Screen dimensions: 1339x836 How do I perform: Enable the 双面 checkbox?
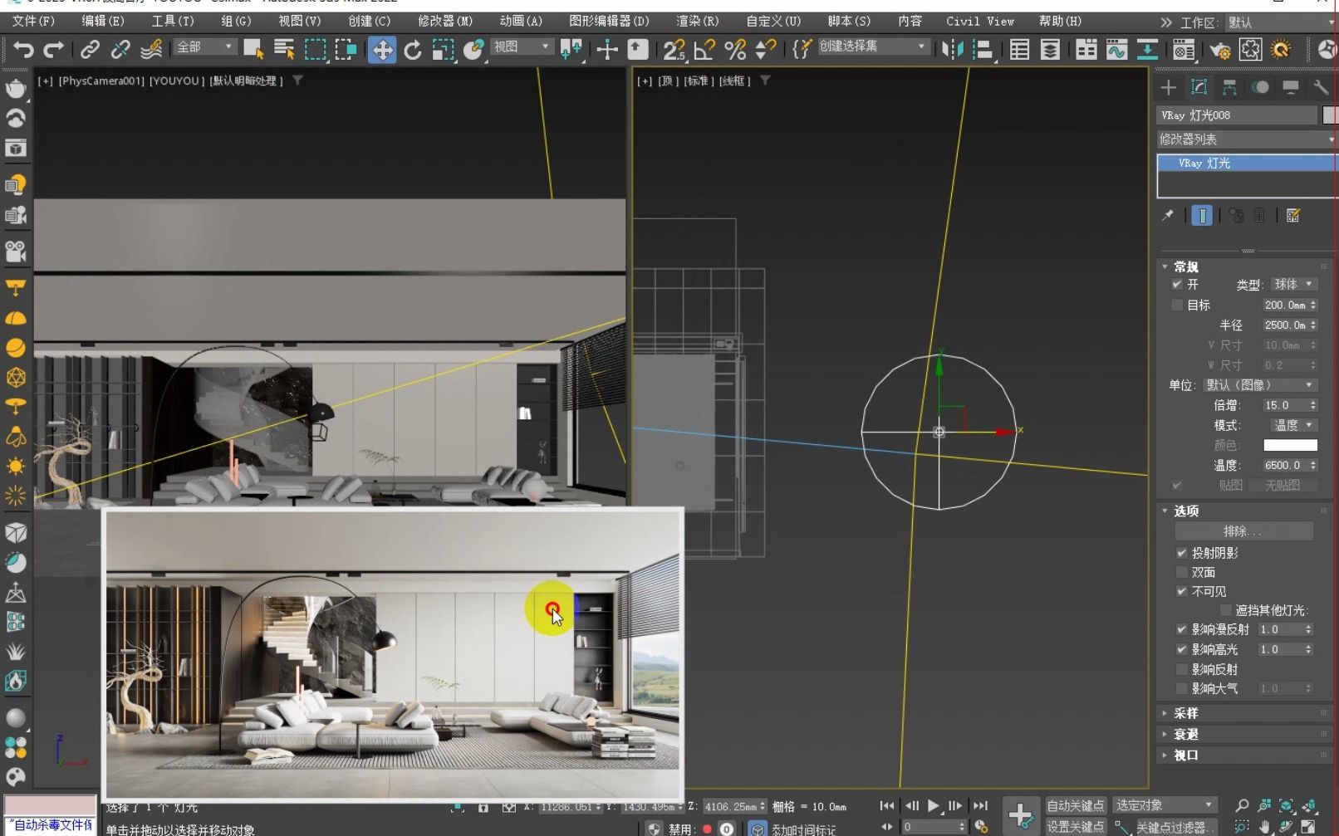[x=1181, y=572]
